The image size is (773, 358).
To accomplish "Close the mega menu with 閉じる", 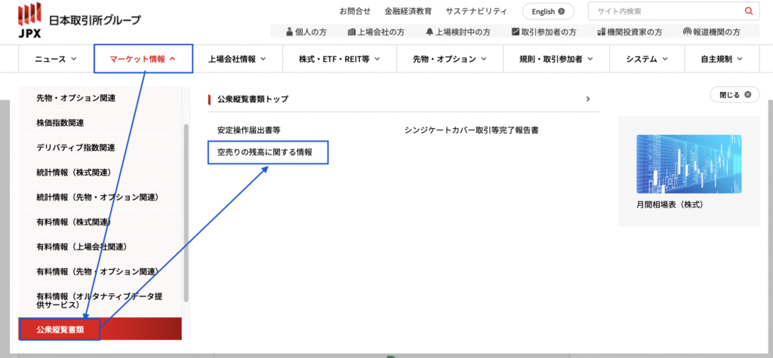I will point(735,95).
